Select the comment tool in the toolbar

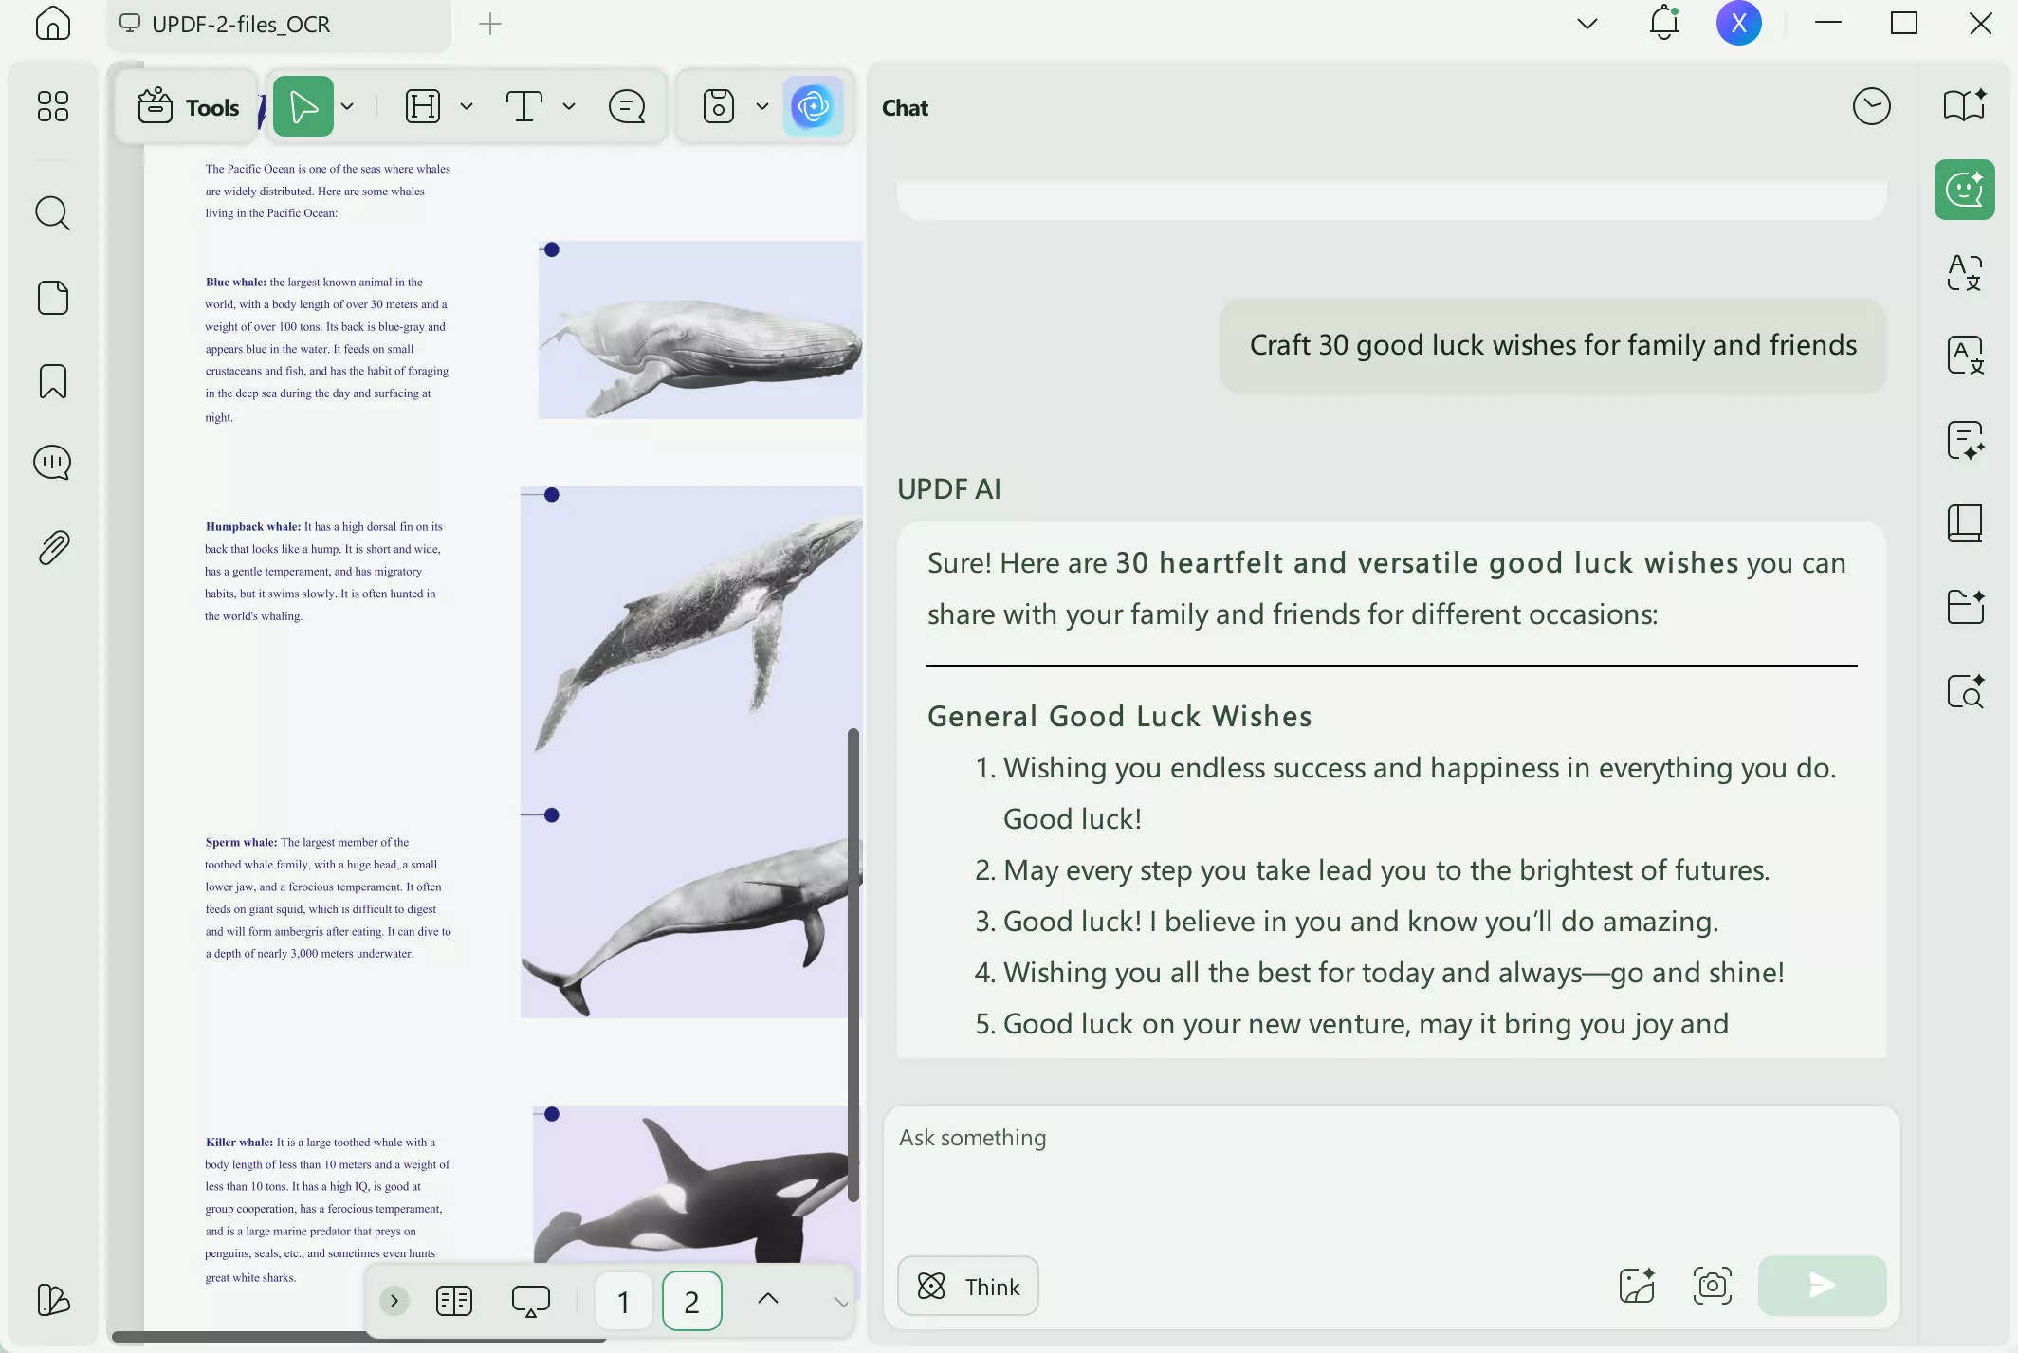coord(625,106)
